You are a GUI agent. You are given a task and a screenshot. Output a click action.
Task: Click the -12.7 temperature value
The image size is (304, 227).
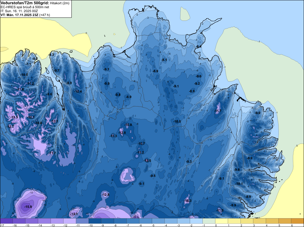(10, 127)
